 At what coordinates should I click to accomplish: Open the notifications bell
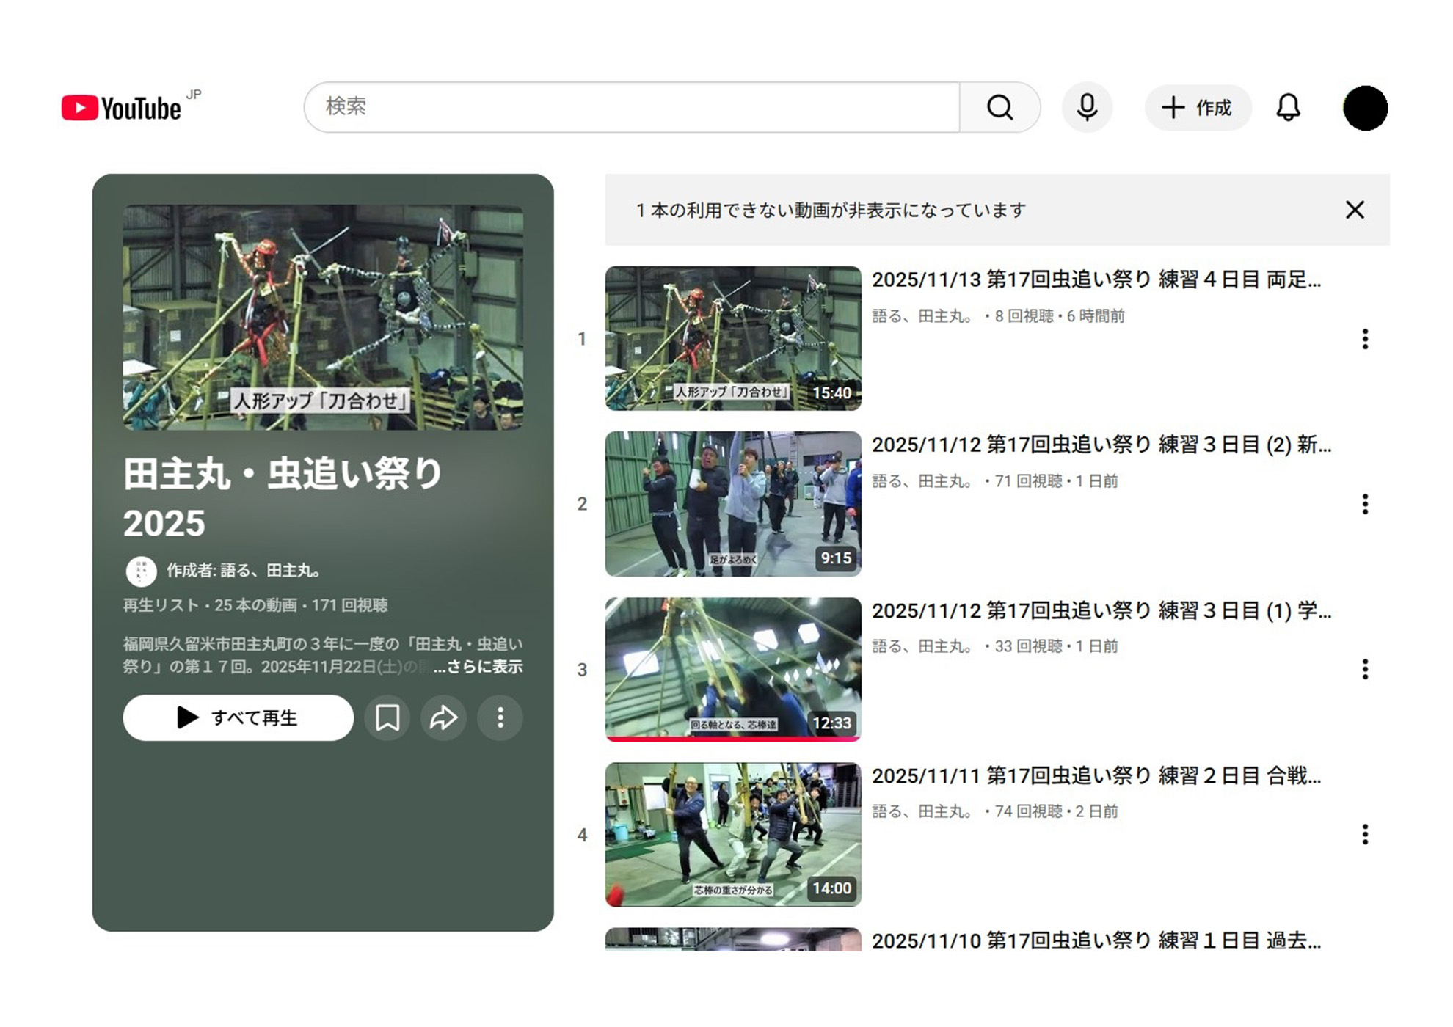point(1288,107)
